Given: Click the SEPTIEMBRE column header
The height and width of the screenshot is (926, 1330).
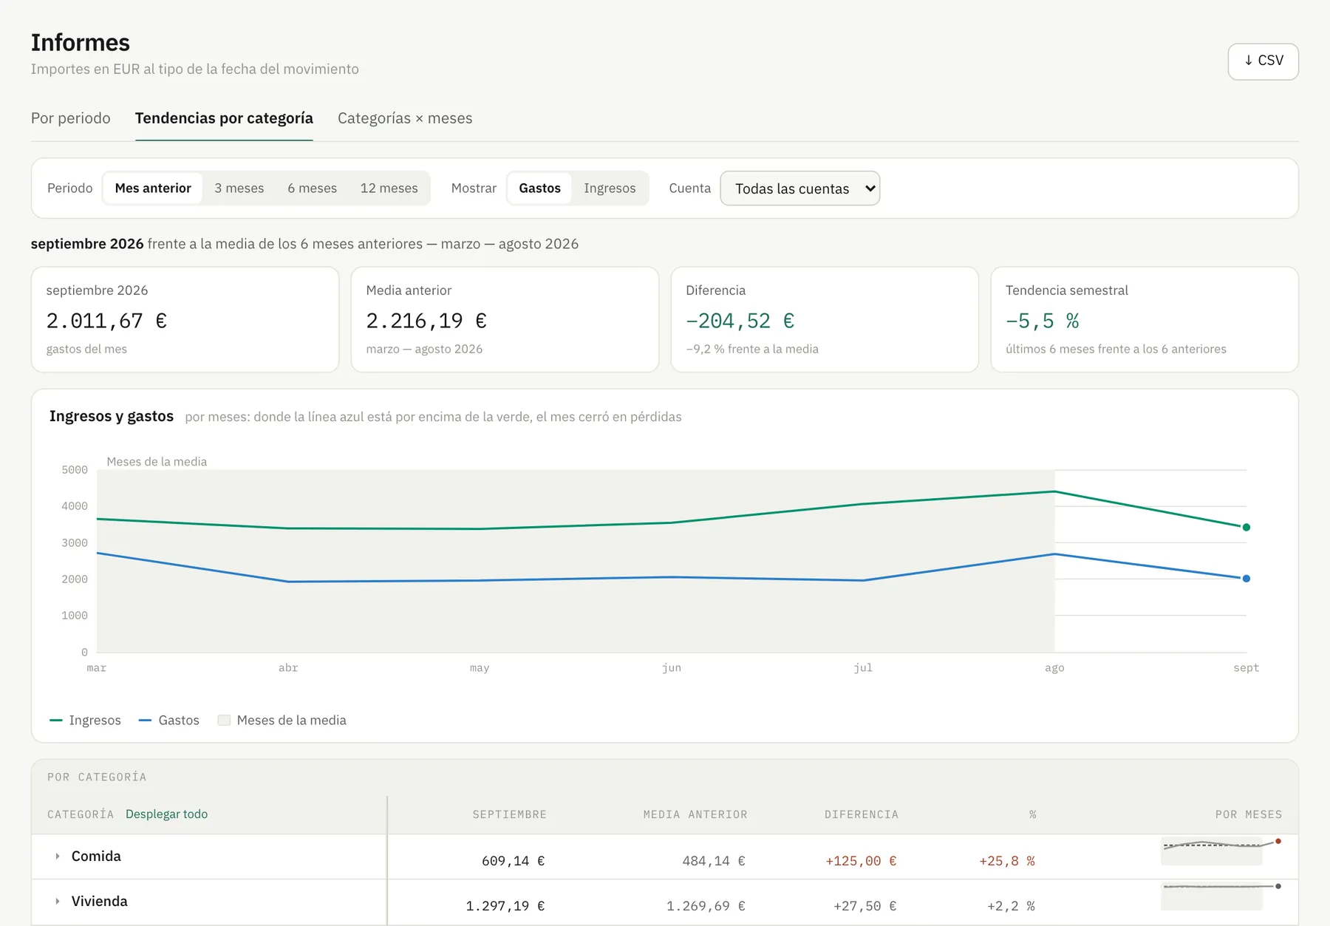Looking at the screenshot, I should 510,814.
